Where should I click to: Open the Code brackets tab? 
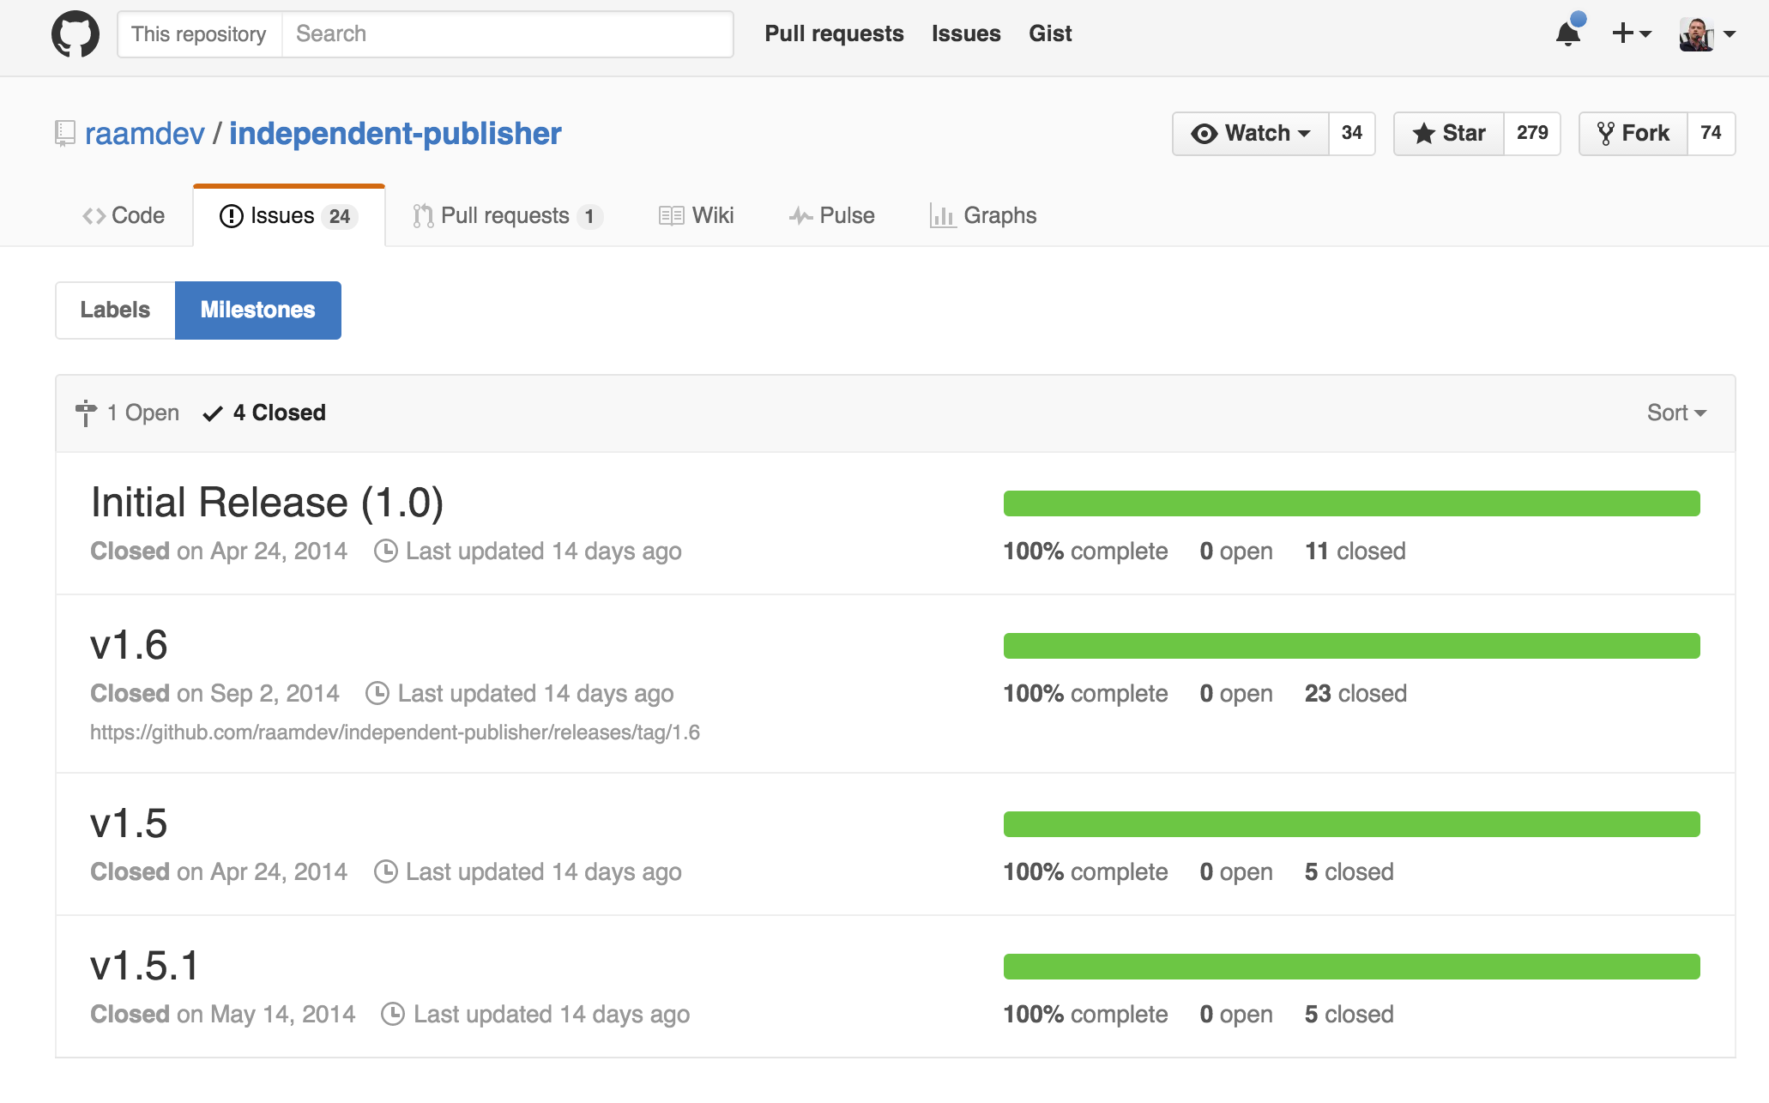[x=124, y=215]
